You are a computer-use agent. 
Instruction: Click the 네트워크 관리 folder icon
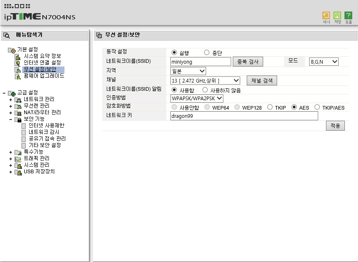tap(18, 100)
